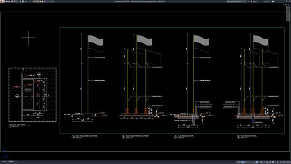The height and width of the screenshot is (164, 291).
Task: Click the layer lock padlock icon
Action: click(40, 1)
